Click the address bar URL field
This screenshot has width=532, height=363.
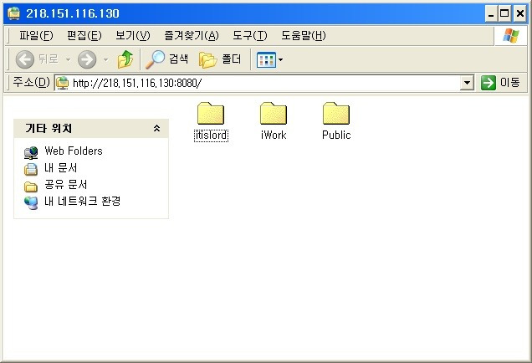(x=264, y=83)
